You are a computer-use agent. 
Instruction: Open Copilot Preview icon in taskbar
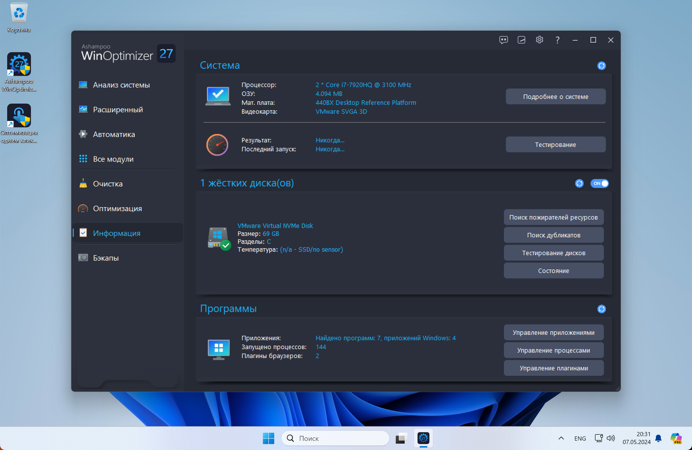[676, 438]
